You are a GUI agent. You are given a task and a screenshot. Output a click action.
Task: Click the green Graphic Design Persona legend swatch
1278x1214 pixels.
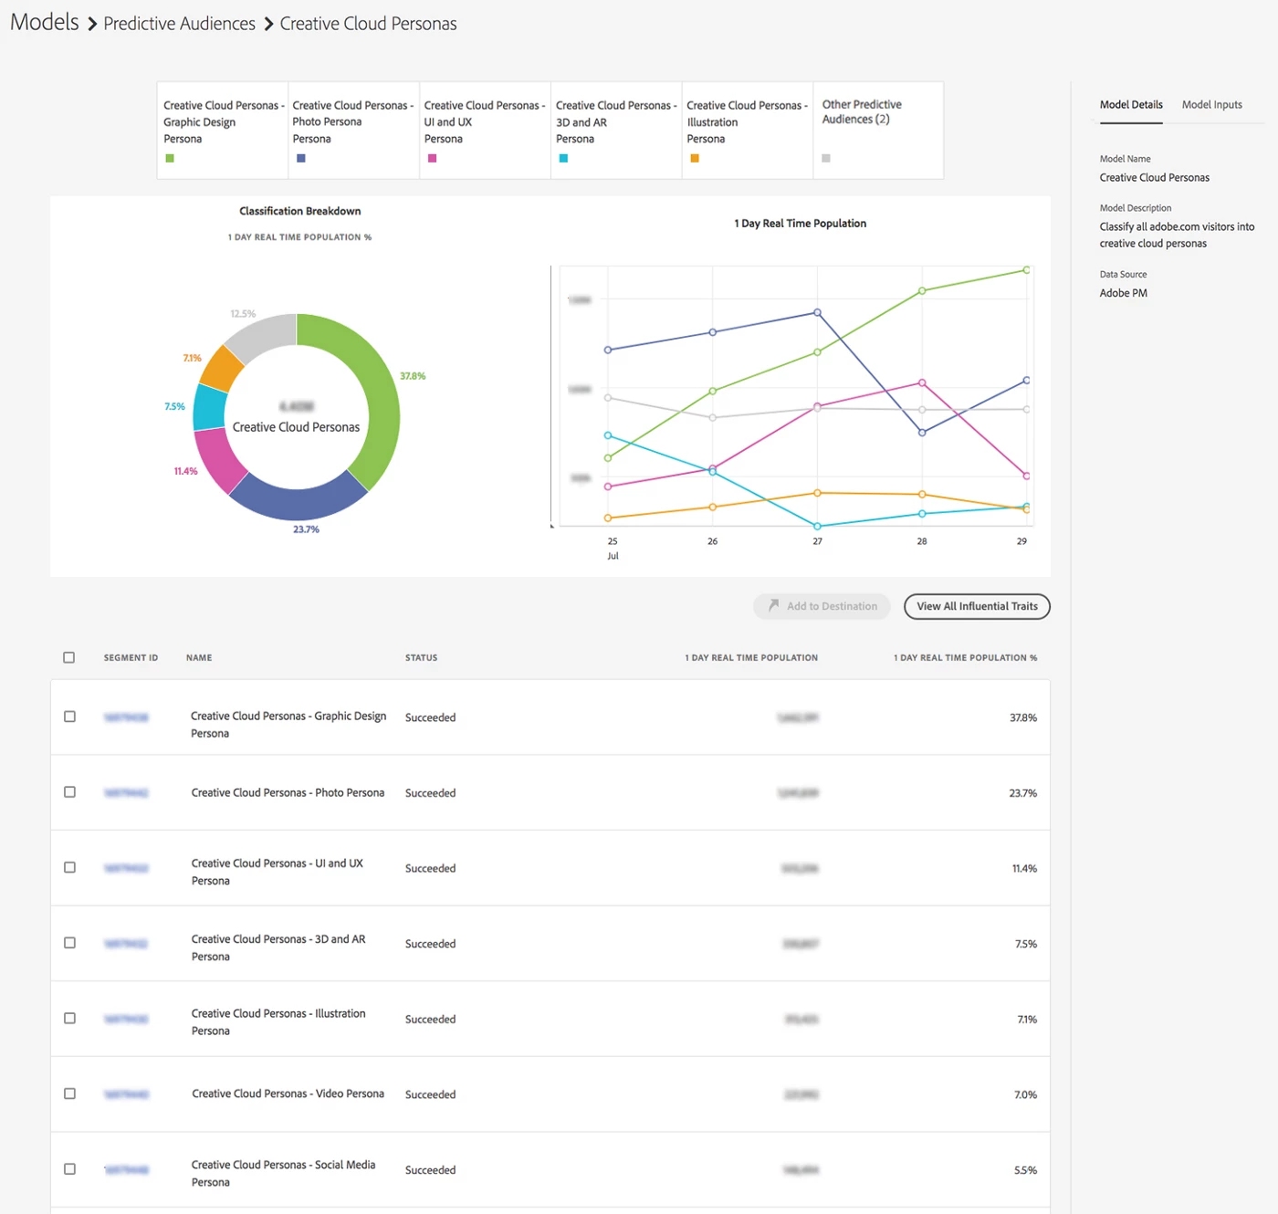tap(170, 158)
